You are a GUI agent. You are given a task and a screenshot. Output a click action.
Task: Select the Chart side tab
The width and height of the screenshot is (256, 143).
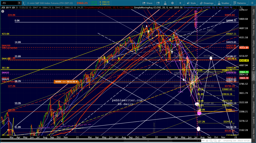coord(253,77)
